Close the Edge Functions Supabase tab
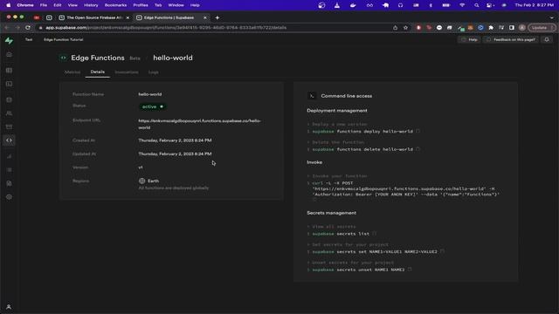The width and height of the screenshot is (559, 314). [x=205, y=17]
